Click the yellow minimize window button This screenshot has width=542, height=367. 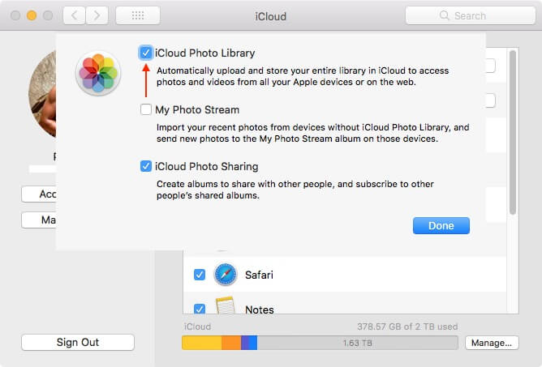(x=32, y=15)
